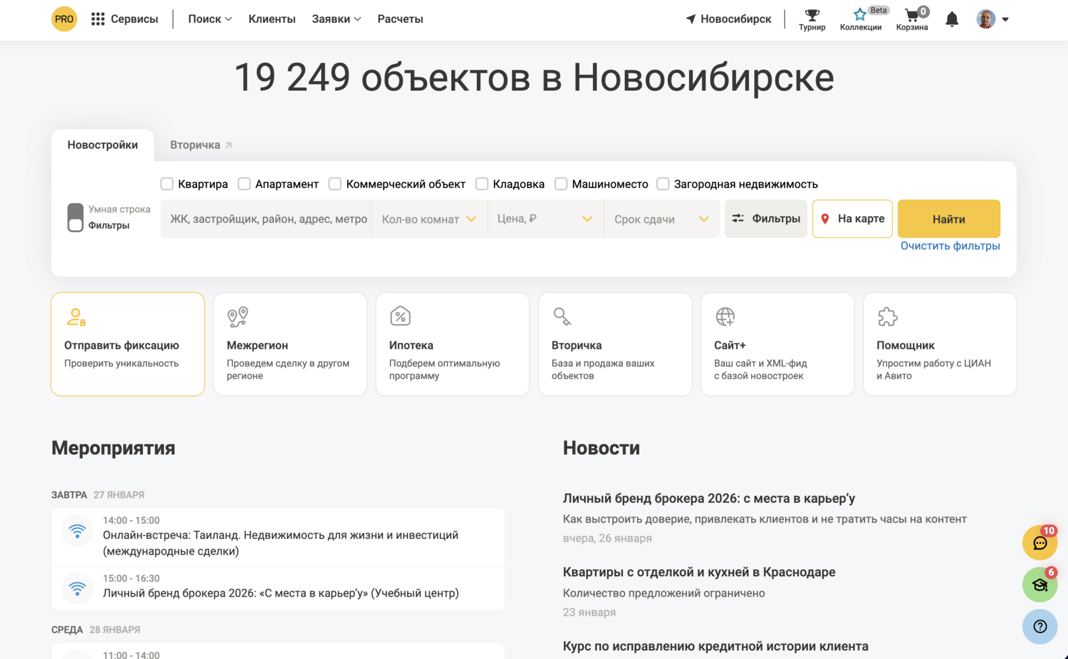Click the Ипотека percent house icon

400,316
